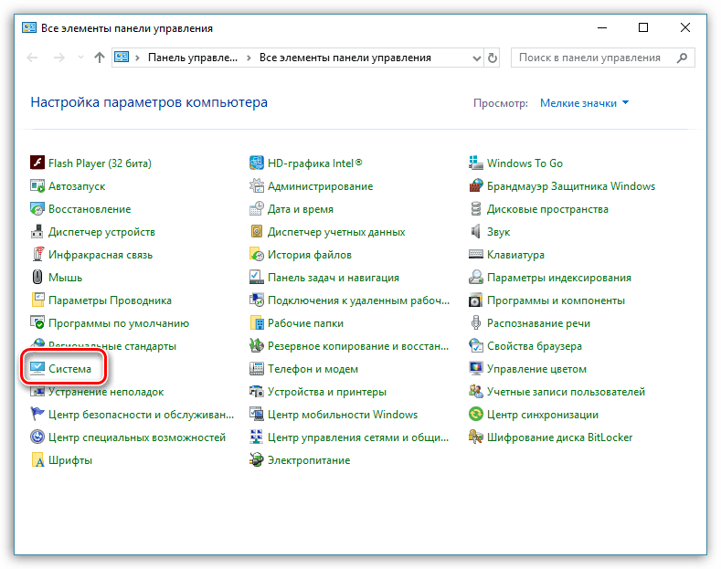
Task: Click the control panel title bar icon
Action: tap(29, 27)
